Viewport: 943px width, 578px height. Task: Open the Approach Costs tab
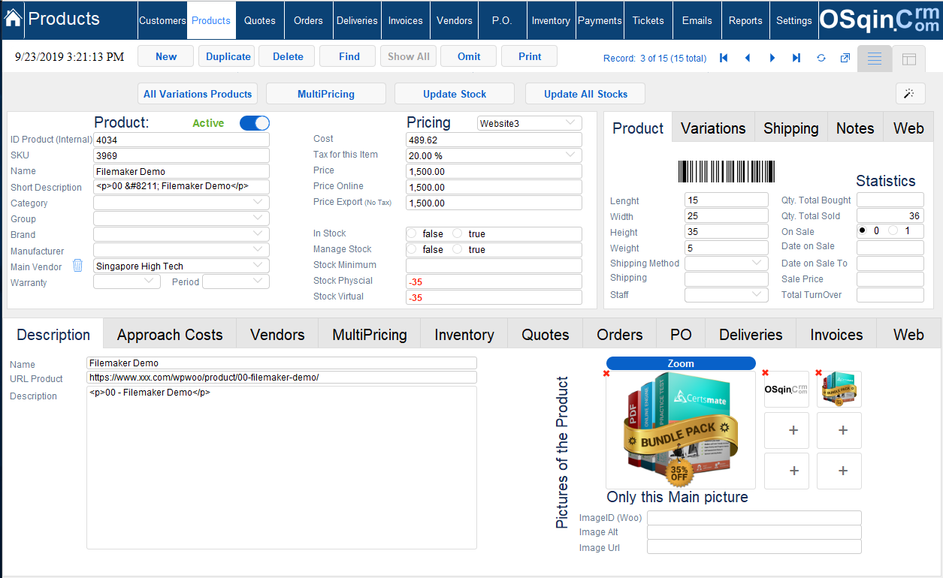pyautogui.click(x=170, y=335)
